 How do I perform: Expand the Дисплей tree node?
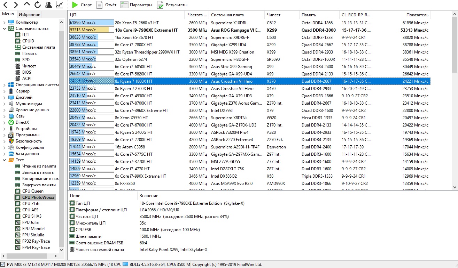coord(4,97)
